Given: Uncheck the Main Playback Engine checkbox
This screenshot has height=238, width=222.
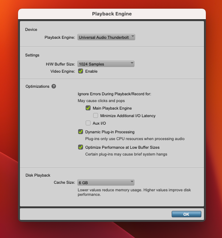Looking at the screenshot, I should (88, 108).
